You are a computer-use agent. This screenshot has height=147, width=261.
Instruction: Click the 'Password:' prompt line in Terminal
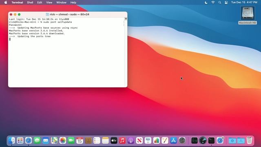coord(15,25)
